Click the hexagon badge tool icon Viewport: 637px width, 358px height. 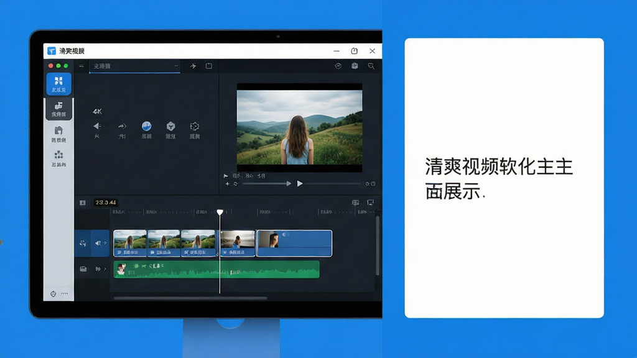click(170, 126)
